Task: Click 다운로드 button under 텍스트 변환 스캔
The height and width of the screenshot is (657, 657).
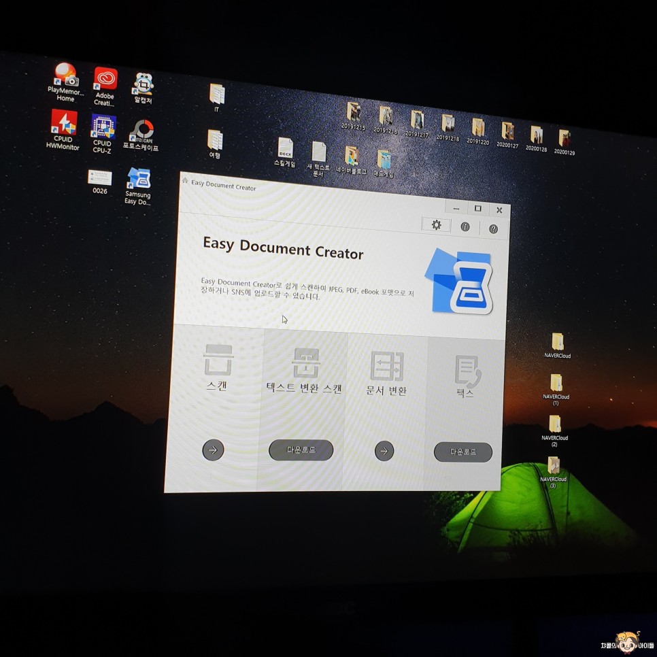Action: 301,450
